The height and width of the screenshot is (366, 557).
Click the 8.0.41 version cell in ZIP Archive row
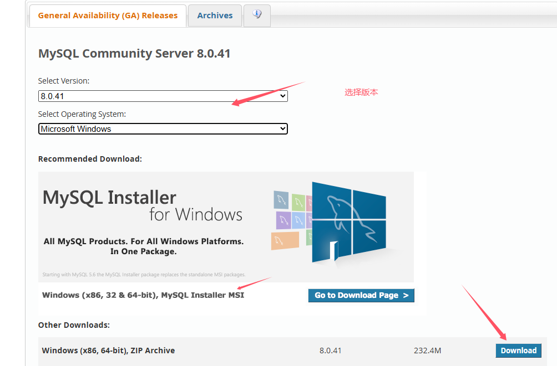click(330, 350)
